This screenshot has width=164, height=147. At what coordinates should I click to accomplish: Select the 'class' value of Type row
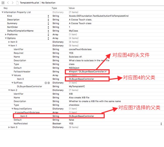click(72, 64)
